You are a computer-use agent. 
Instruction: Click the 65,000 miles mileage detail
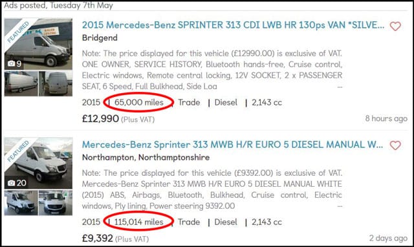coord(139,102)
